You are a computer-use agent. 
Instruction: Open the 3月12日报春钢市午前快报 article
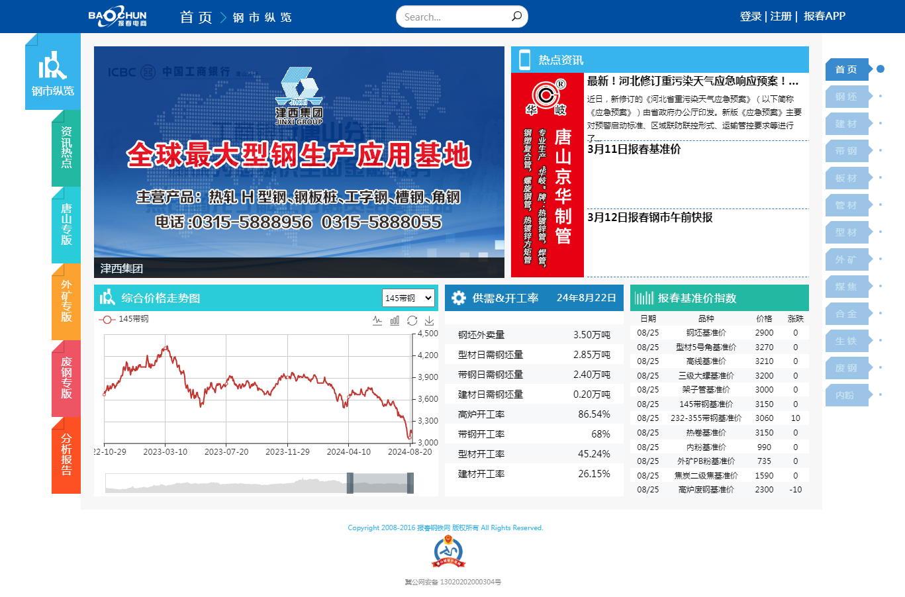(x=650, y=217)
